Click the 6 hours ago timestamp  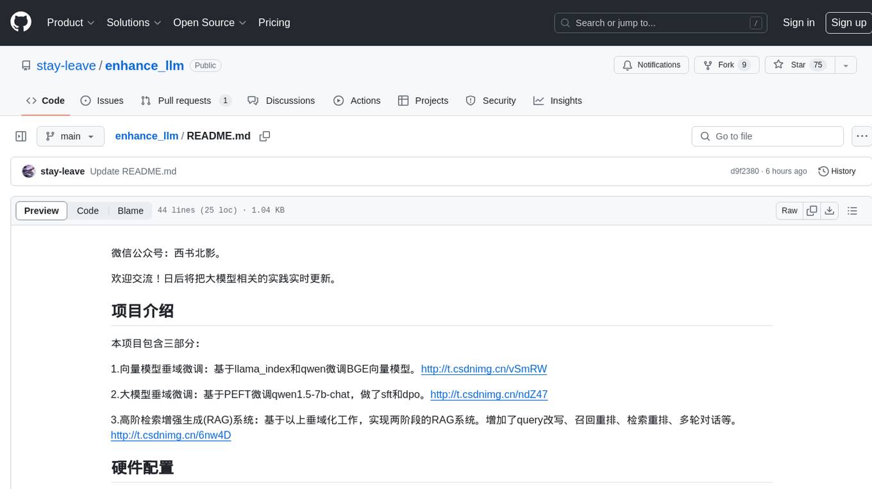tap(786, 171)
